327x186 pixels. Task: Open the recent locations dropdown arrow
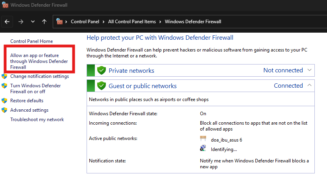coord(33,22)
